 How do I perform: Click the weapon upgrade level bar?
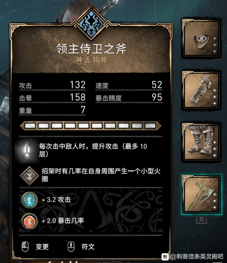pyautogui.click(x=90, y=125)
